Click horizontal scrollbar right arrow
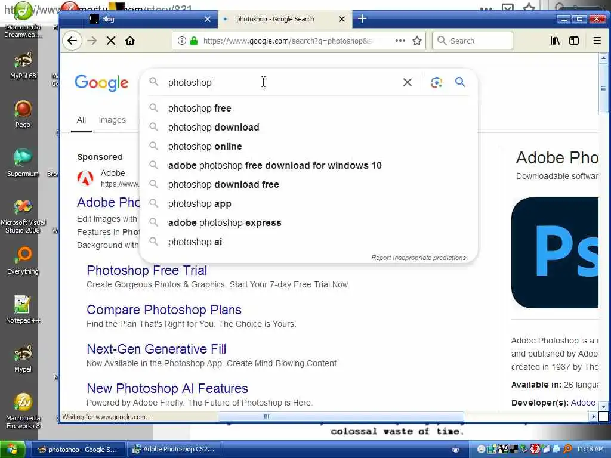This screenshot has height=458, width=611. [x=594, y=416]
